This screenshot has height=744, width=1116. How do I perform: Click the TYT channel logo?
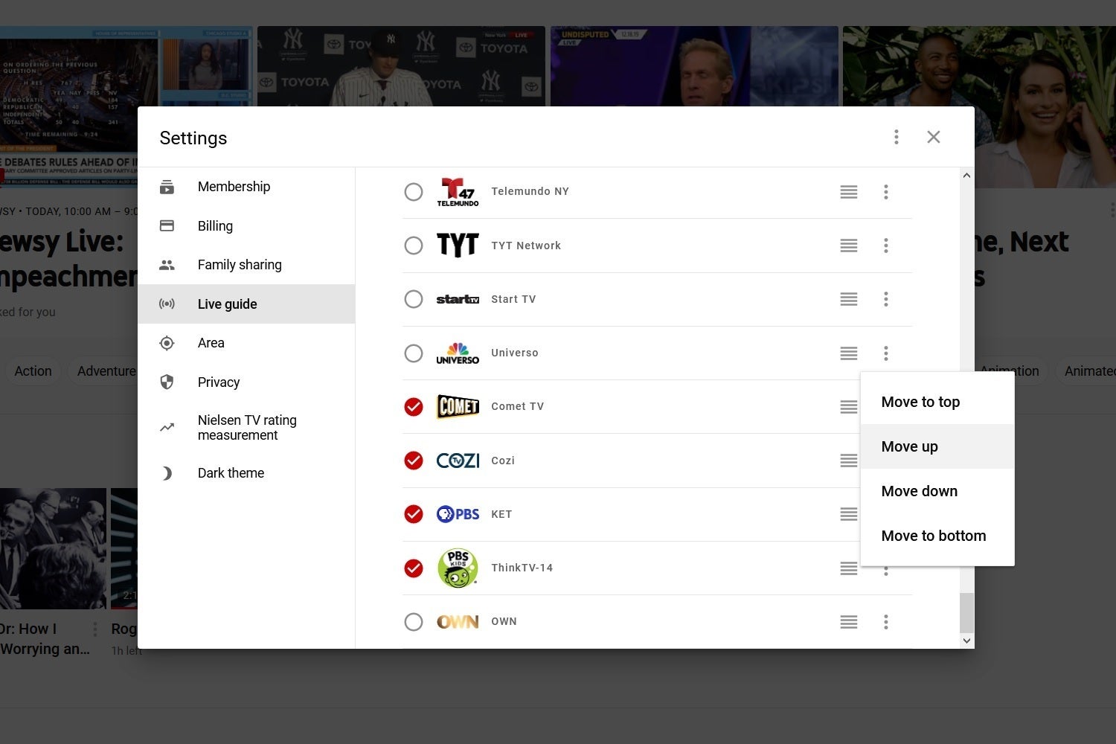pyautogui.click(x=458, y=245)
